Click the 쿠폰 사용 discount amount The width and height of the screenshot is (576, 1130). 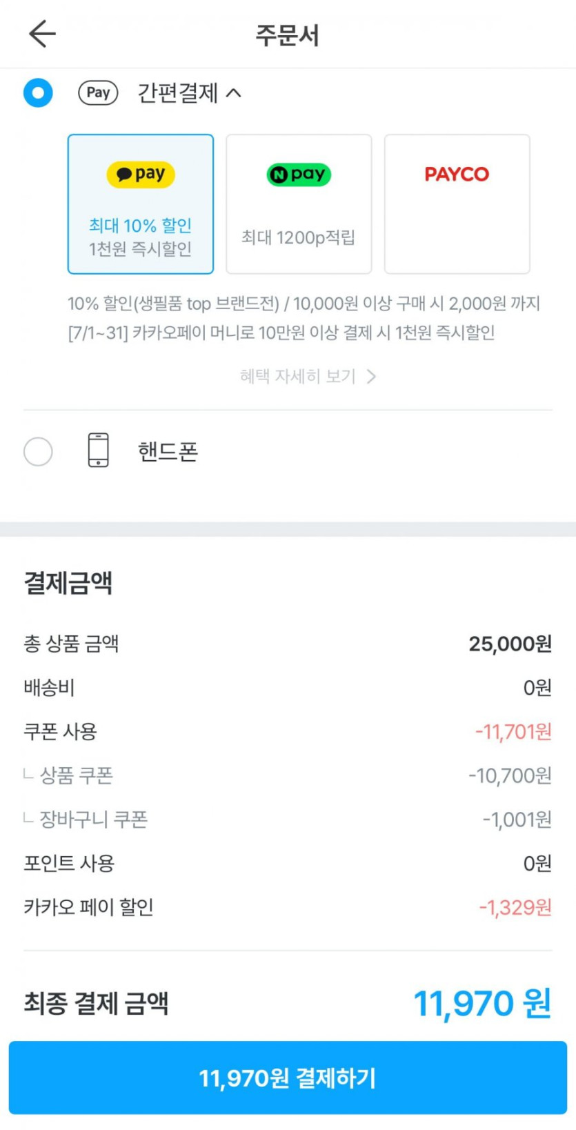click(513, 732)
